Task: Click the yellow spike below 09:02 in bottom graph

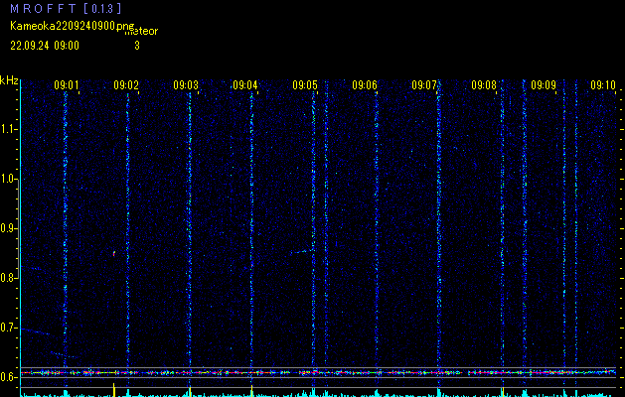Action: point(114,389)
